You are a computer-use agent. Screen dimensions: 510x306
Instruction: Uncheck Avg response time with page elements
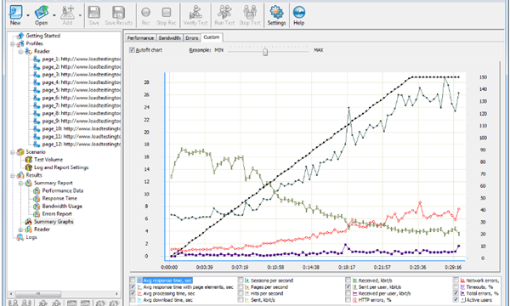pyautogui.click(x=133, y=286)
